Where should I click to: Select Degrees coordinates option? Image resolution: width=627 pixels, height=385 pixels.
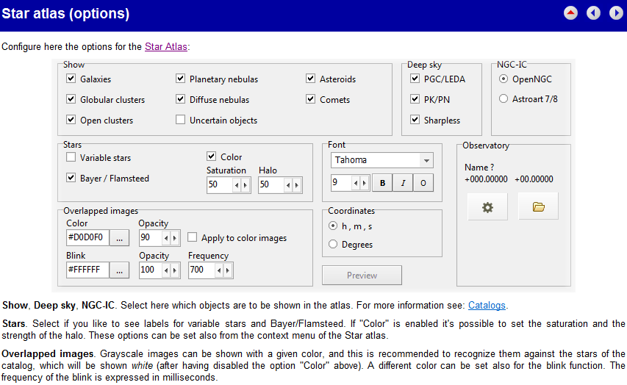[333, 244]
